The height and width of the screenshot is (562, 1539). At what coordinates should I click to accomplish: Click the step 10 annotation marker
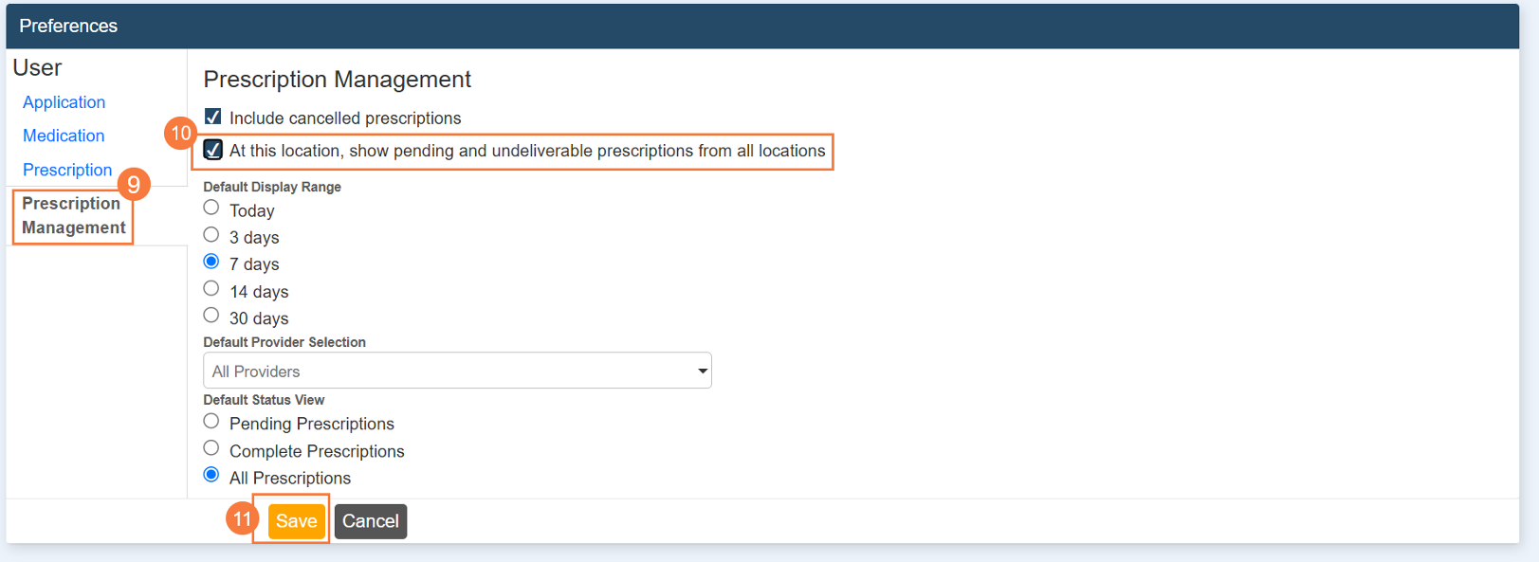tap(180, 134)
